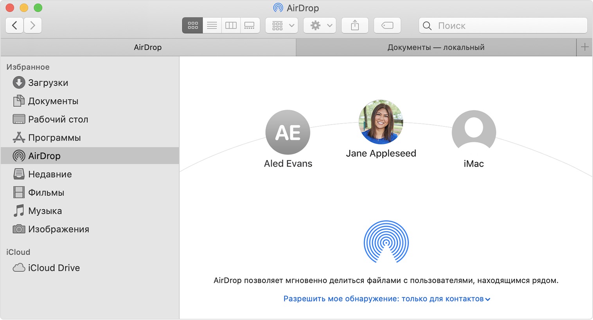This screenshot has width=593, height=320.
Task: Select gallery view mode
Action: coord(250,25)
